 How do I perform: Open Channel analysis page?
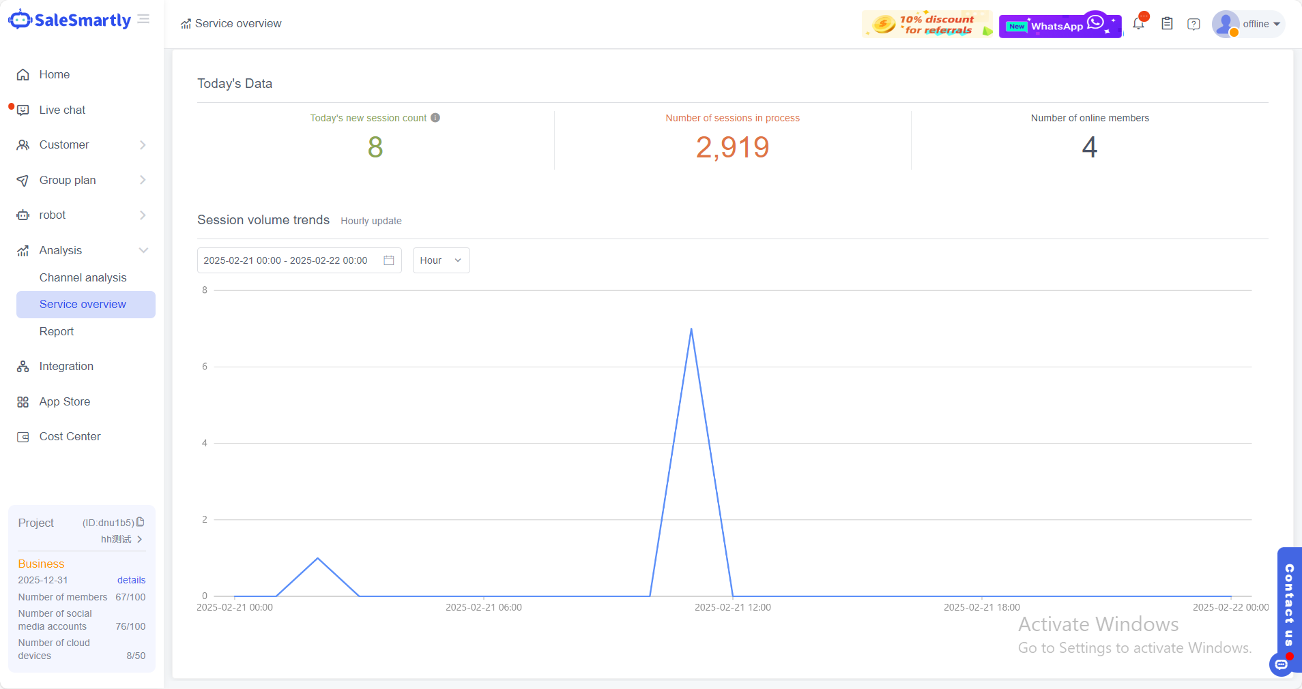point(83,277)
